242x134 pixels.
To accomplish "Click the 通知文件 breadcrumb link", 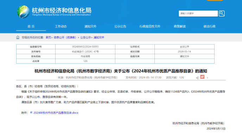I will (x=99, y=38).
